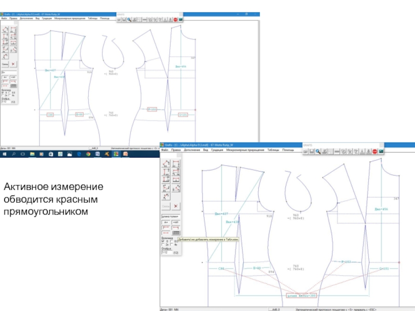Click the red X delete button in the front window's panel
The width and height of the screenshot is (415, 311).
[176, 206]
